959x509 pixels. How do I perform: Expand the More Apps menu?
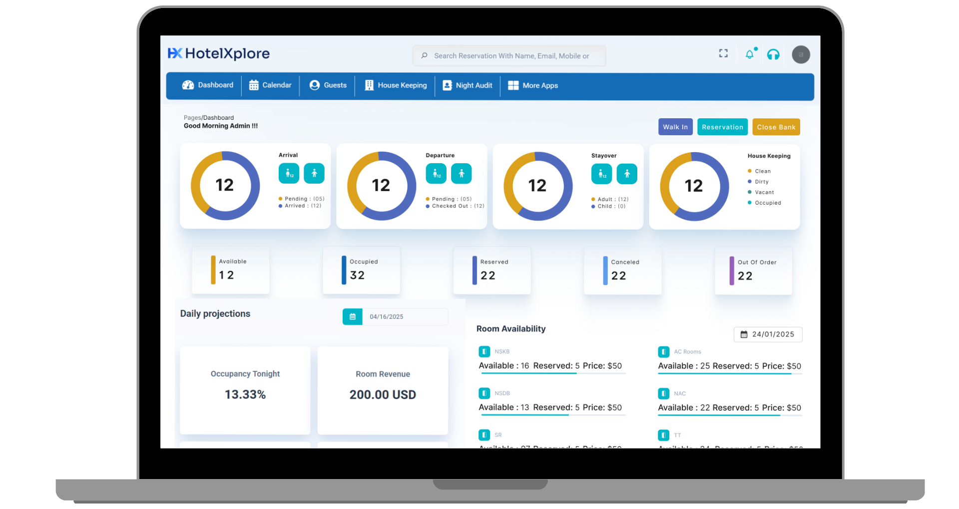pos(533,85)
